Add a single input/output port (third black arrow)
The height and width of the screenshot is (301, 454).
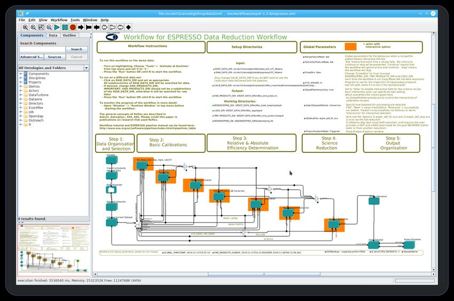coord(97,27)
